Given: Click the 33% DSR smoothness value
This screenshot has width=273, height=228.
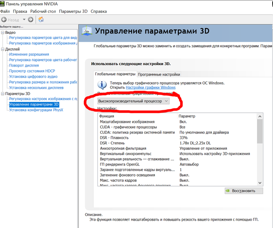Looking at the screenshot, I should point(184,138).
